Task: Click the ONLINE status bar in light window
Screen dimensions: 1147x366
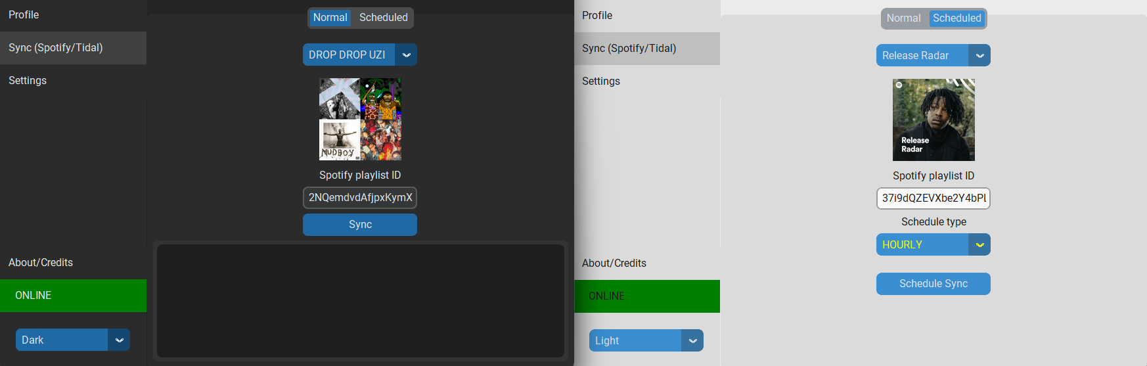Action: pos(646,296)
